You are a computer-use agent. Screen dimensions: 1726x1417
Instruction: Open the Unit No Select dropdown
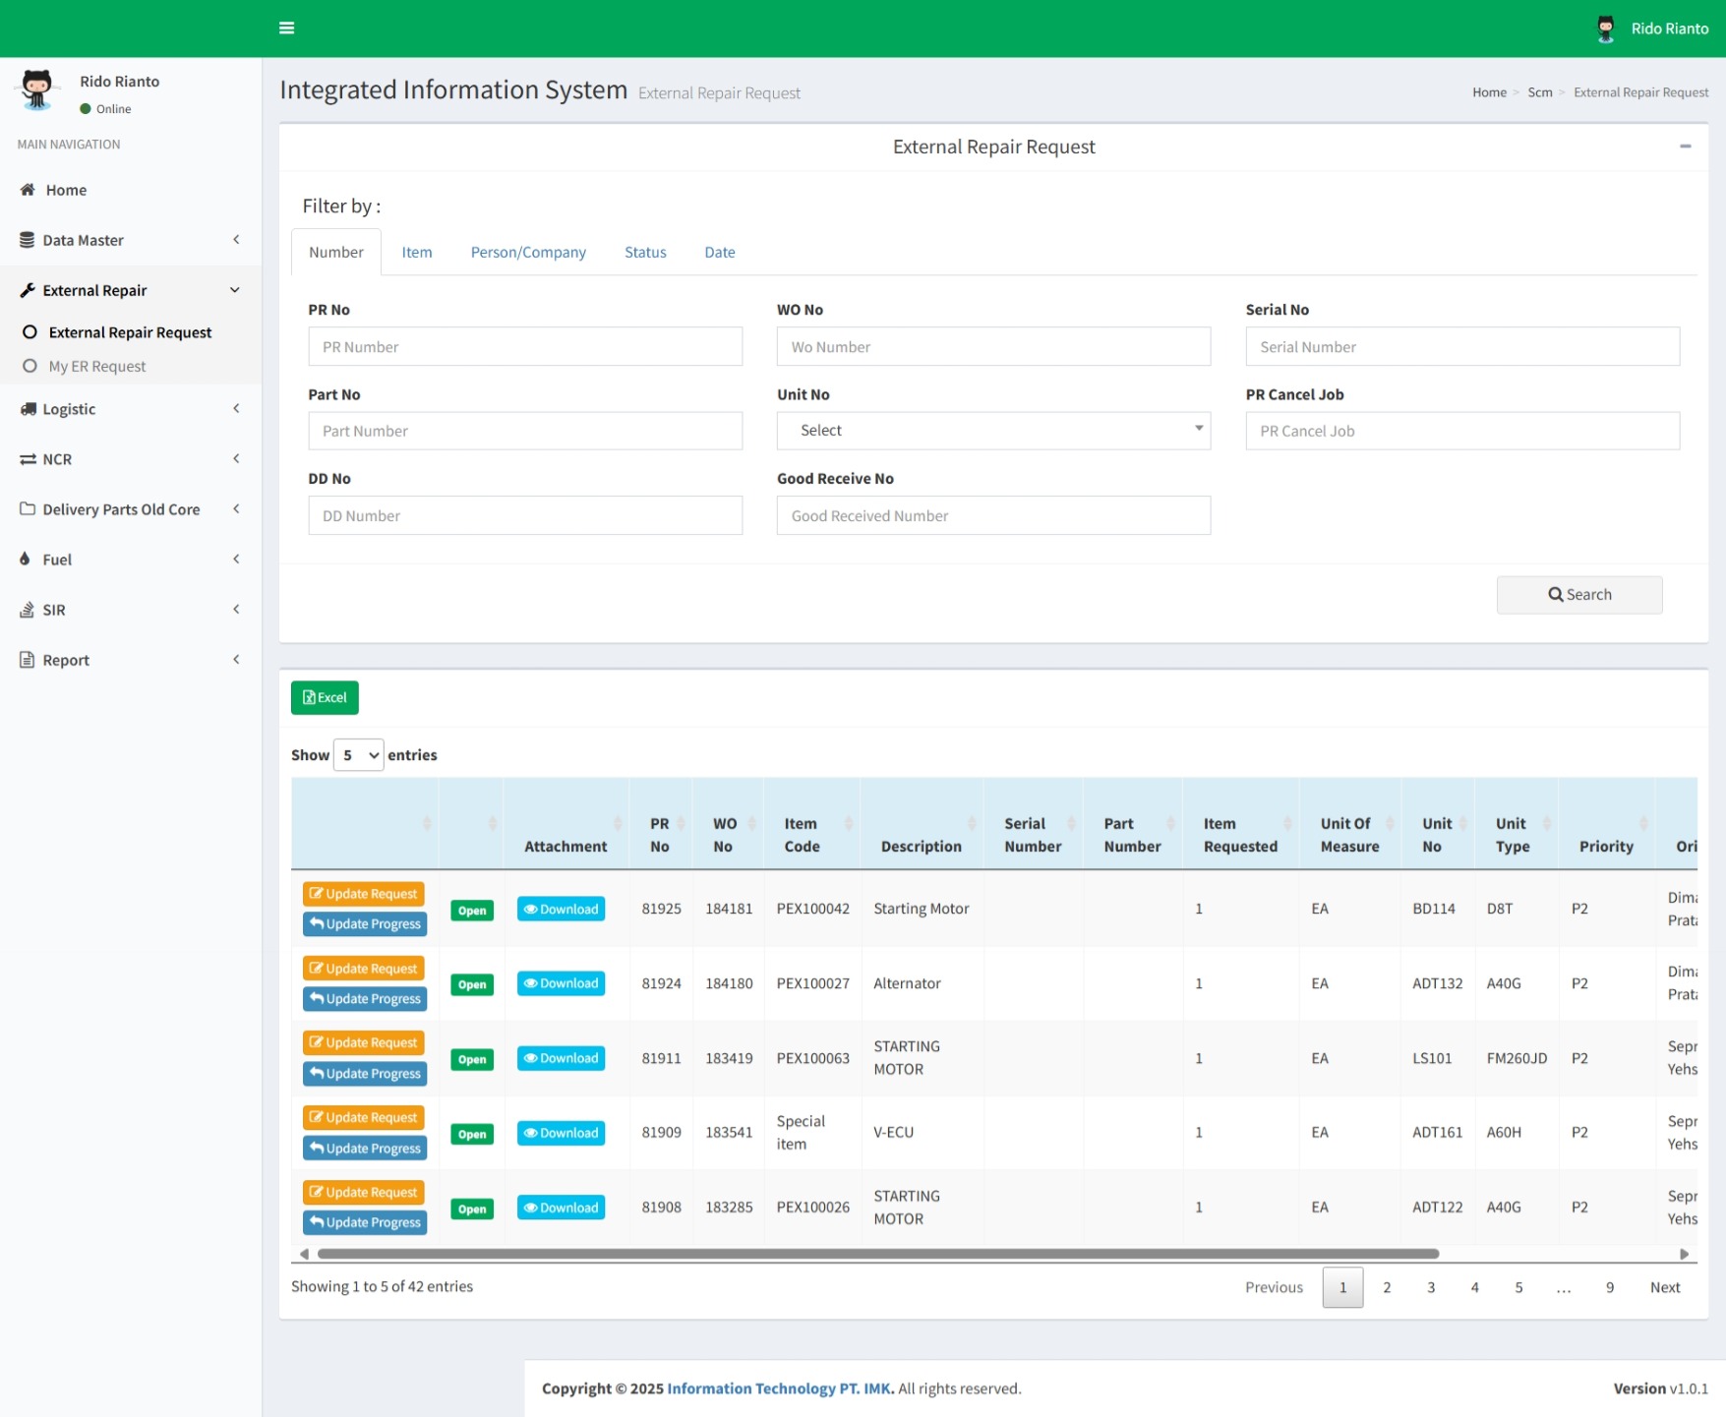click(992, 431)
